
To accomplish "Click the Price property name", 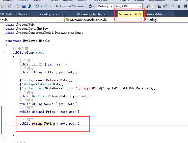I will pos(50,112).
